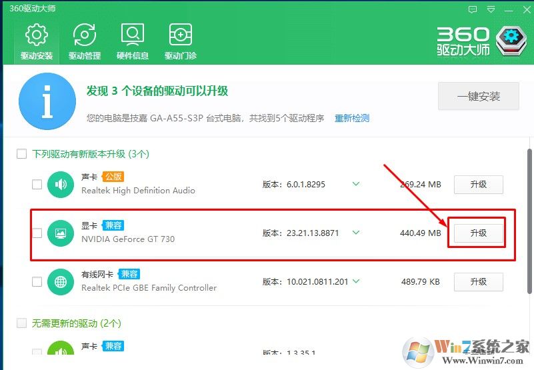
Task: Click the blue info circle icon
Action: tap(47, 101)
